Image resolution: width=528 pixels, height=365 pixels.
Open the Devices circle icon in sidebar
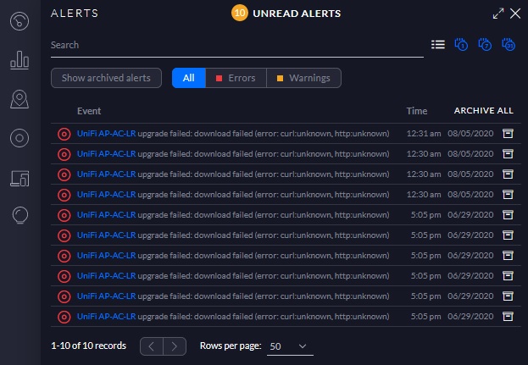pos(20,138)
